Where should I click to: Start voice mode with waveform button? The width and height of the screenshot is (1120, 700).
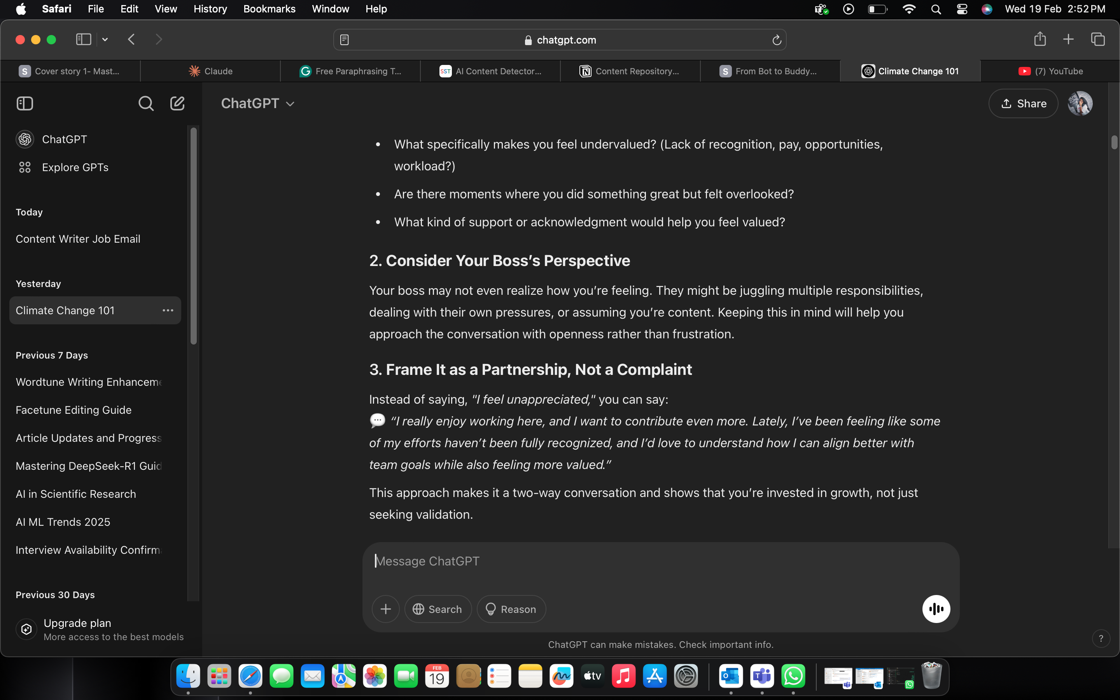pos(936,609)
